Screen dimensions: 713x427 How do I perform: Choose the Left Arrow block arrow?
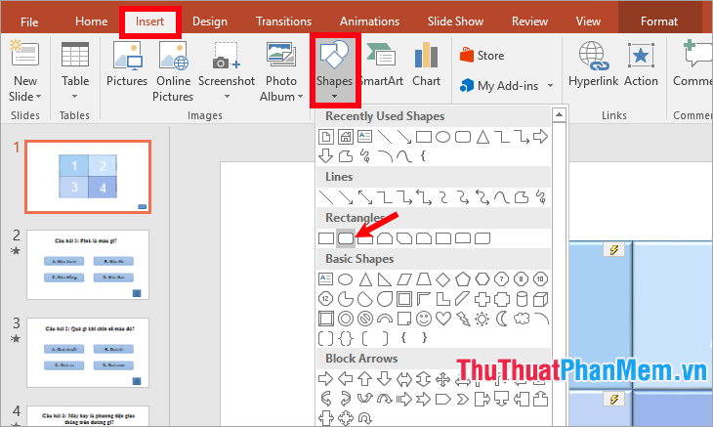[x=346, y=378]
